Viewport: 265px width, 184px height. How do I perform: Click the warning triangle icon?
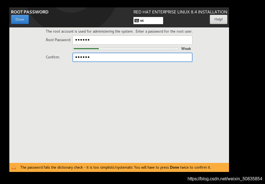click(14, 167)
